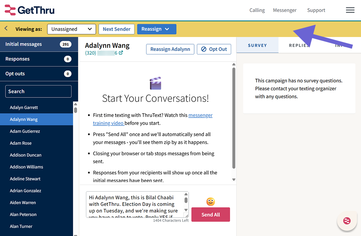
Task: Select contact Adalyn Garrett
Action: [x=36, y=107]
